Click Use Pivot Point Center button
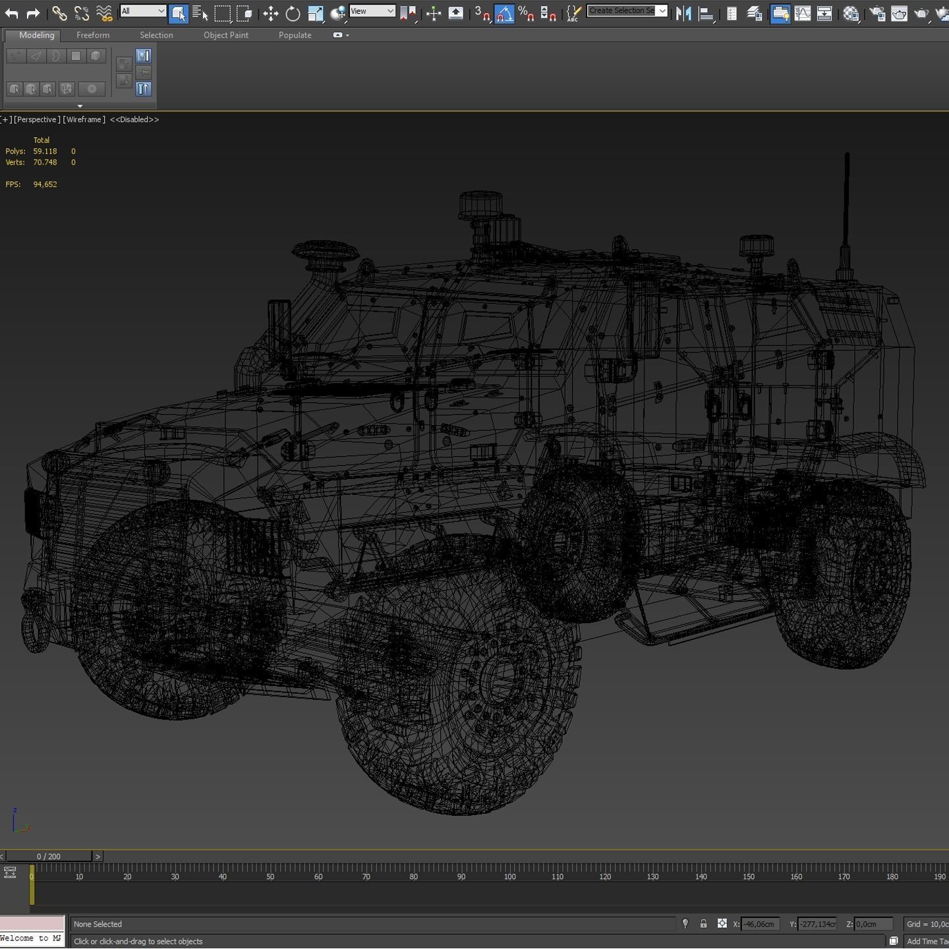949x949 pixels. click(x=408, y=13)
